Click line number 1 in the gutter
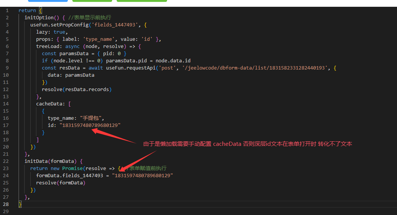 click(7, 10)
